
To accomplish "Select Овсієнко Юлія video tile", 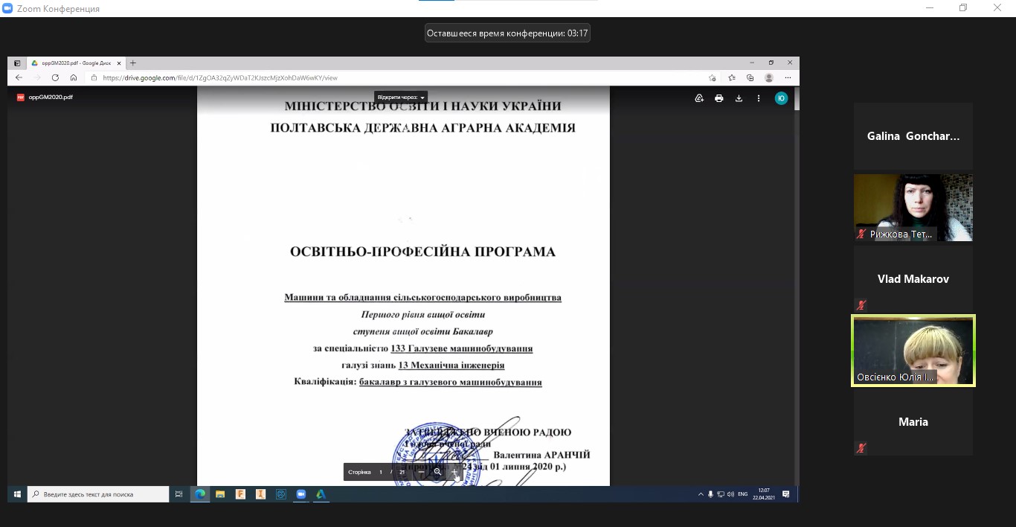I will click(913, 351).
